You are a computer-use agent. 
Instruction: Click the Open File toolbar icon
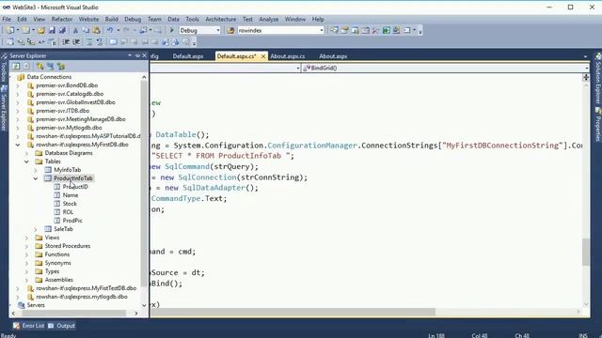41,30
